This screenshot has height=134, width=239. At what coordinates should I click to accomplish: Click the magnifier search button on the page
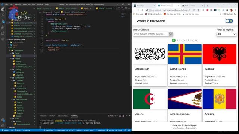pyautogui.click(x=171, y=34)
